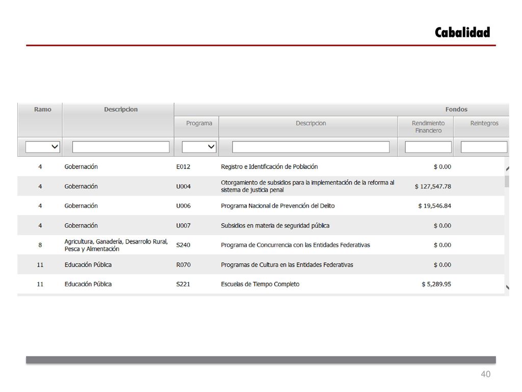Click the amount $ 5,289.95
This screenshot has height=392, width=522.
point(436,284)
